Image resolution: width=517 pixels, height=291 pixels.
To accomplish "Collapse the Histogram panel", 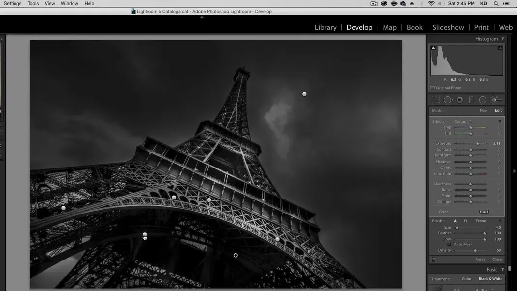I will [502, 39].
